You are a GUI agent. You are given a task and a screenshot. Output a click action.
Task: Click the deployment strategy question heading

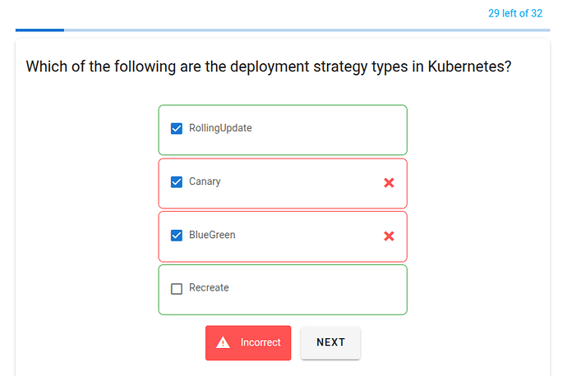point(269,66)
